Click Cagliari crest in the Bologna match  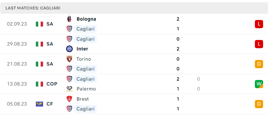coord(69,29)
